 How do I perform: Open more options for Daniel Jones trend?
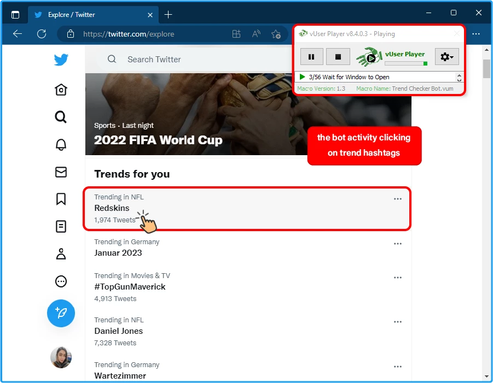(x=398, y=322)
